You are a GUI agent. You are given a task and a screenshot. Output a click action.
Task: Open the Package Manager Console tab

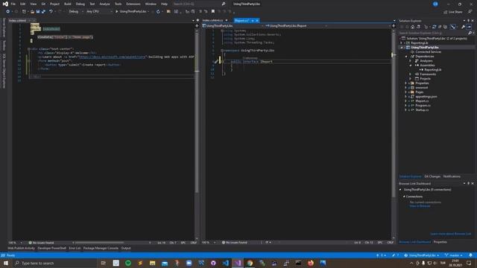click(101, 248)
